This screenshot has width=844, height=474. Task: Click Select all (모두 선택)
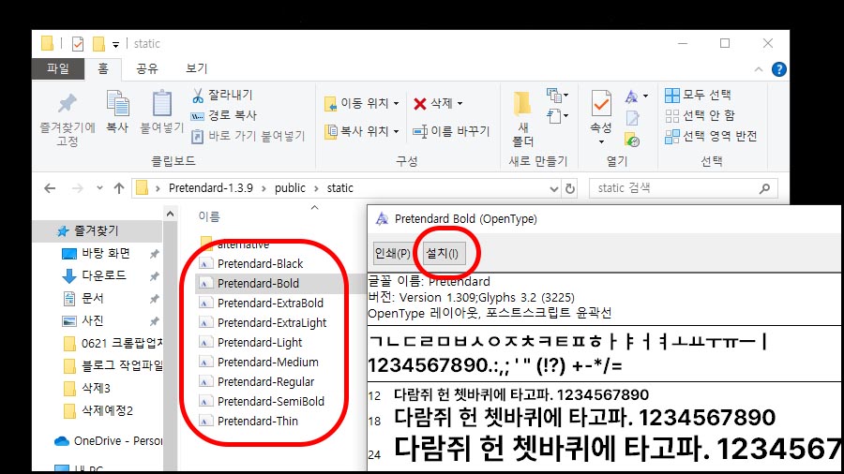point(698,96)
